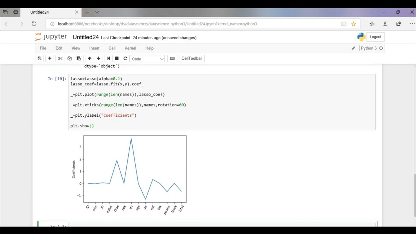Open the tabs set aside icon
Viewport: 416px width, 234px height.
point(5,12)
